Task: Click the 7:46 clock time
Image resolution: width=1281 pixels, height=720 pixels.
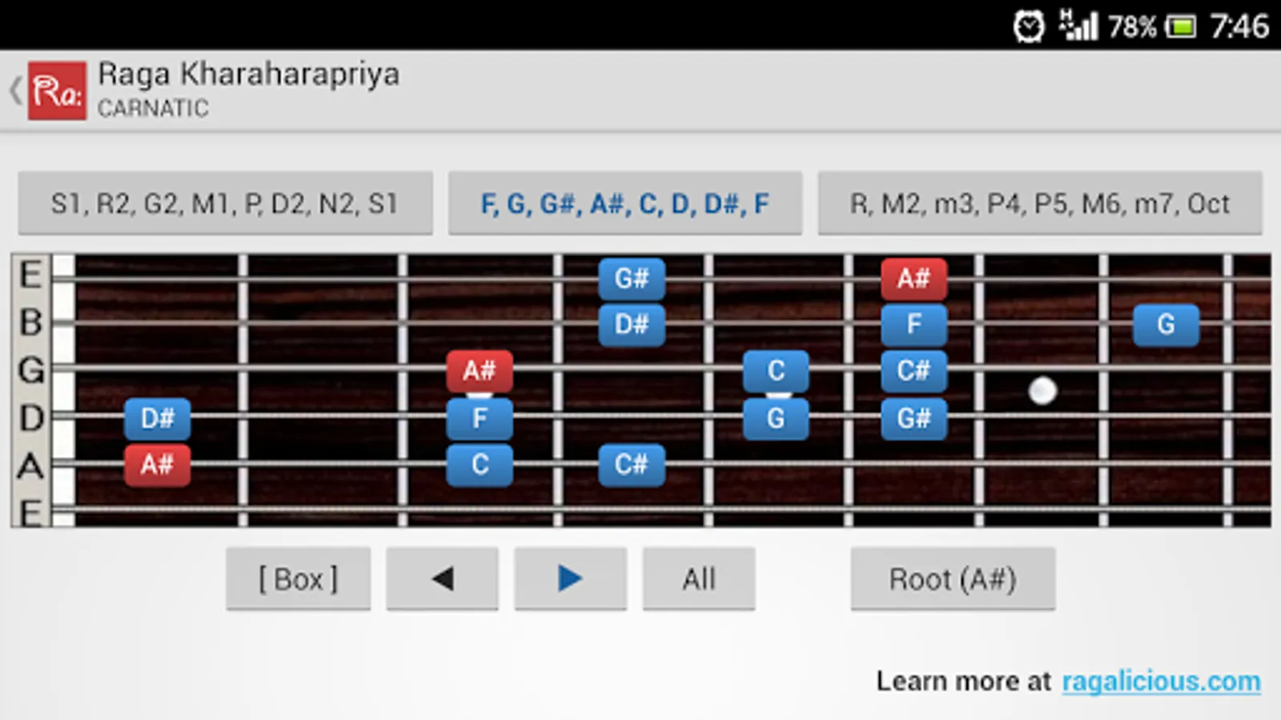Action: click(1239, 26)
